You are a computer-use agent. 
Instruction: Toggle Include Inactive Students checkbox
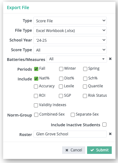(104, 125)
